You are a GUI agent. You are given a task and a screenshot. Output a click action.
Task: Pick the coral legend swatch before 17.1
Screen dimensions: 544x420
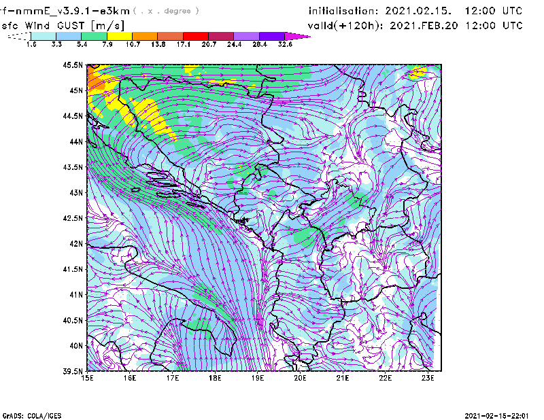(171, 36)
